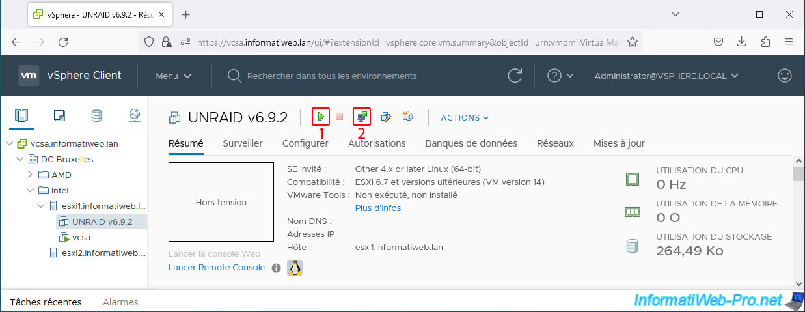Open the ACTIONS dropdown menu

pyautogui.click(x=465, y=118)
